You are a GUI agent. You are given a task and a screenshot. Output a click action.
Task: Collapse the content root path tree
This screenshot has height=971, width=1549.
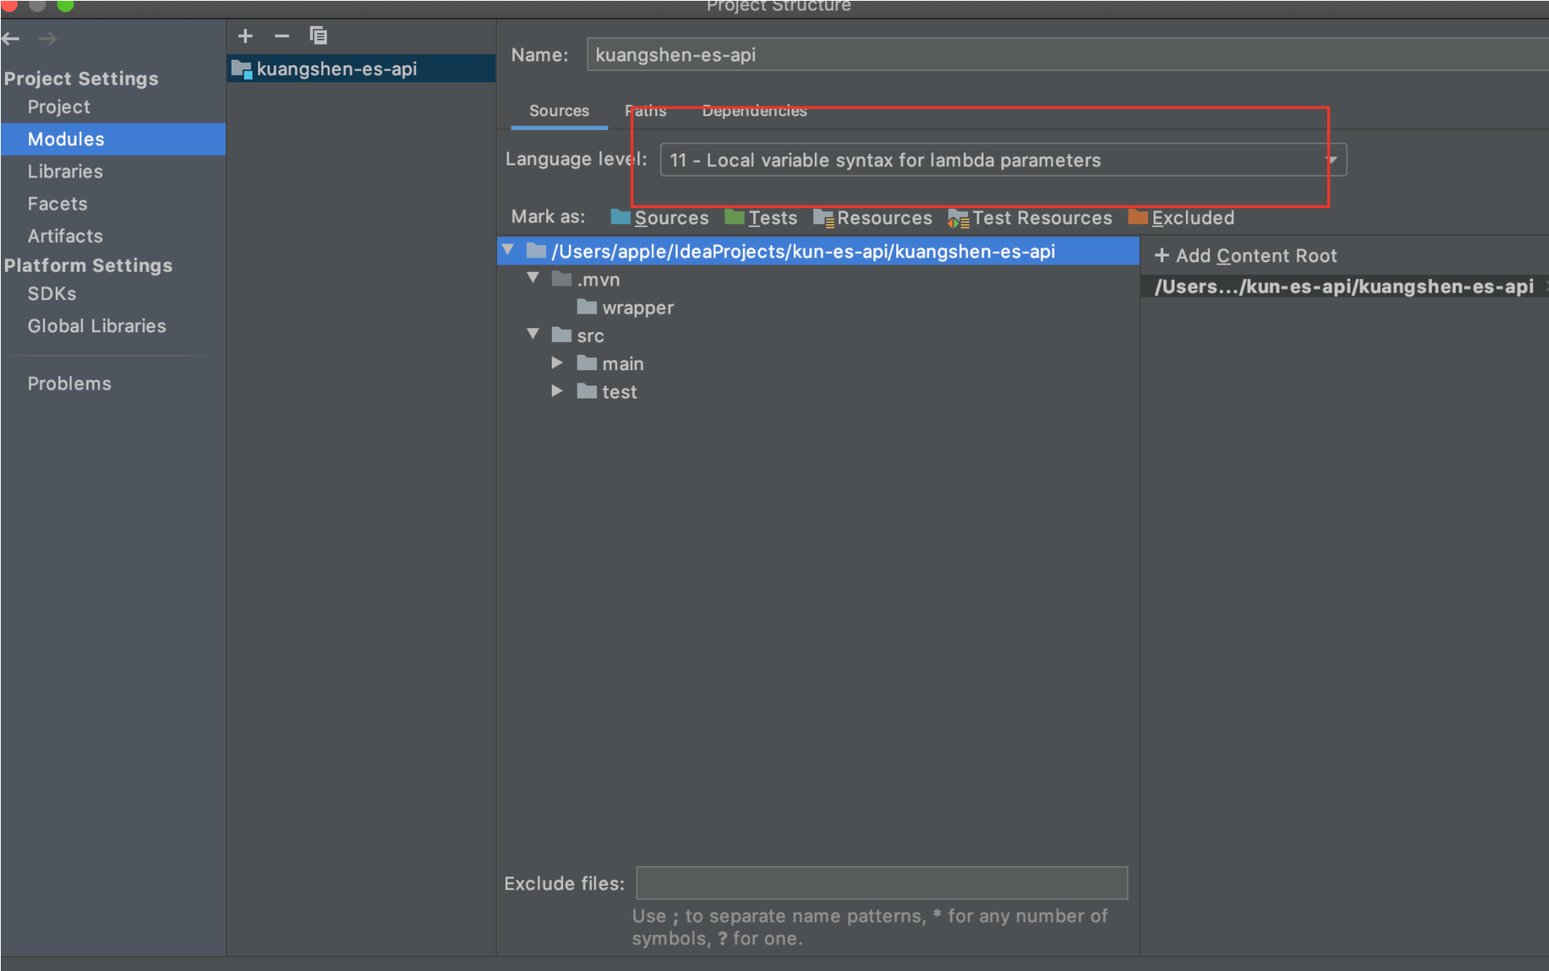[x=508, y=250]
